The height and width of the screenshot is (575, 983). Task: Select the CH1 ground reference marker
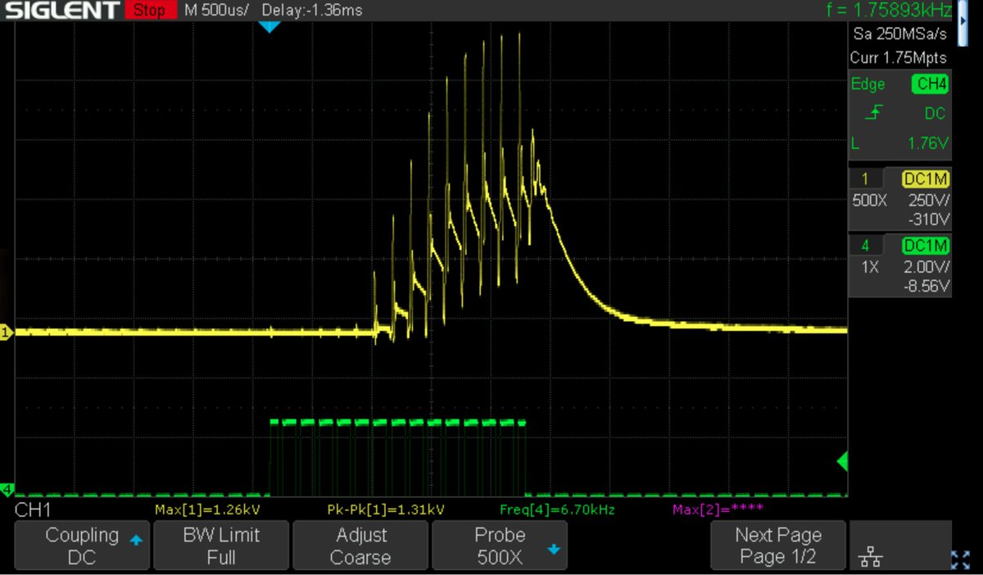pos(7,332)
